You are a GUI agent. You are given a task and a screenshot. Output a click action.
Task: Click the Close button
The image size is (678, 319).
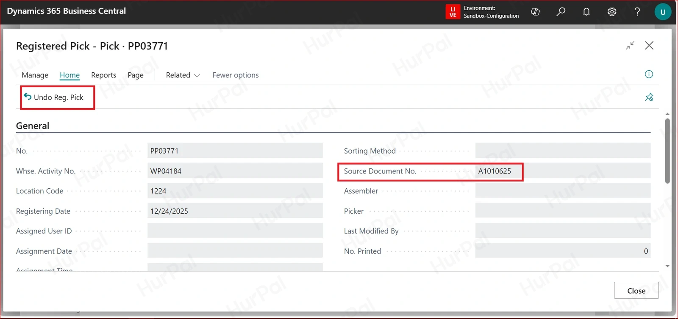(x=636, y=291)
